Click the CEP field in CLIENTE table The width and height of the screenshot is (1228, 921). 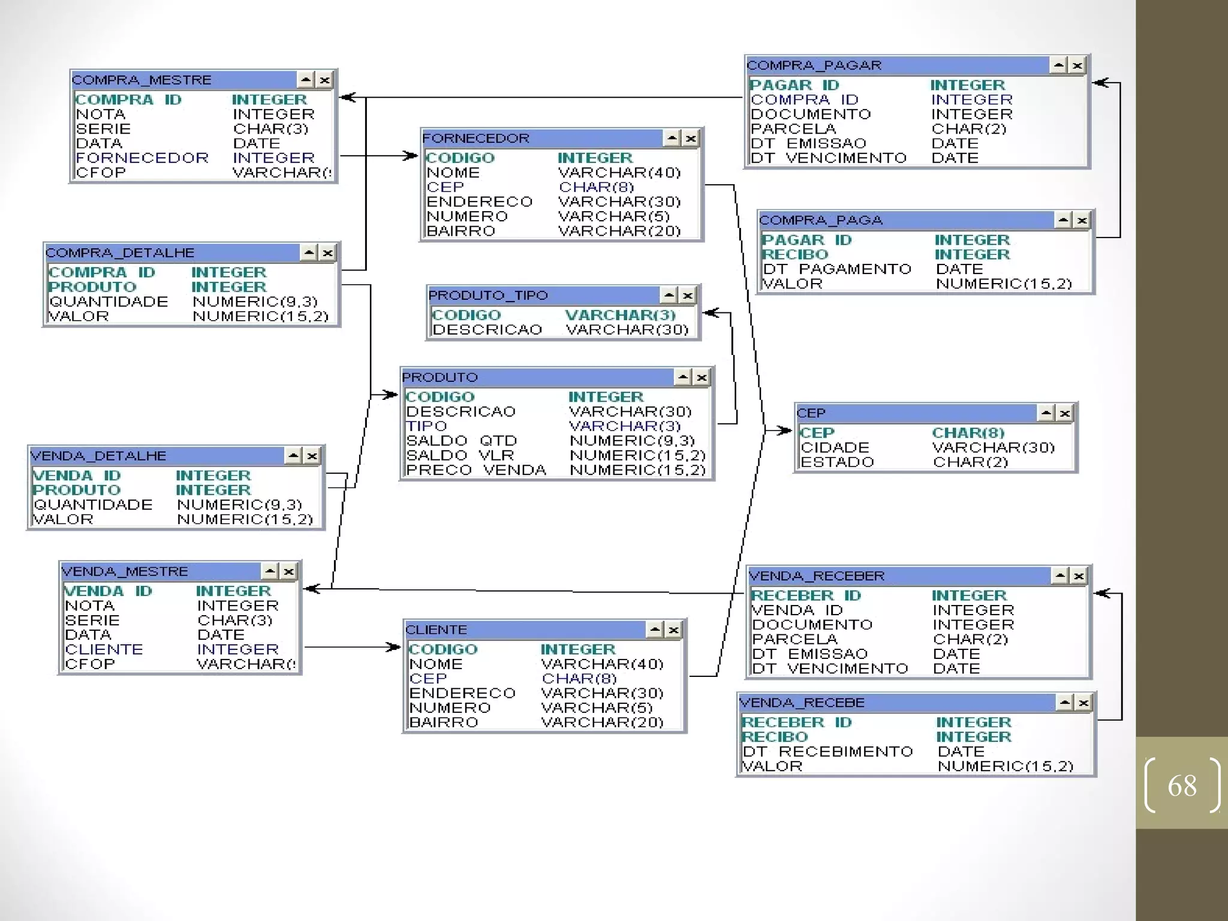[x=428, y=678]
